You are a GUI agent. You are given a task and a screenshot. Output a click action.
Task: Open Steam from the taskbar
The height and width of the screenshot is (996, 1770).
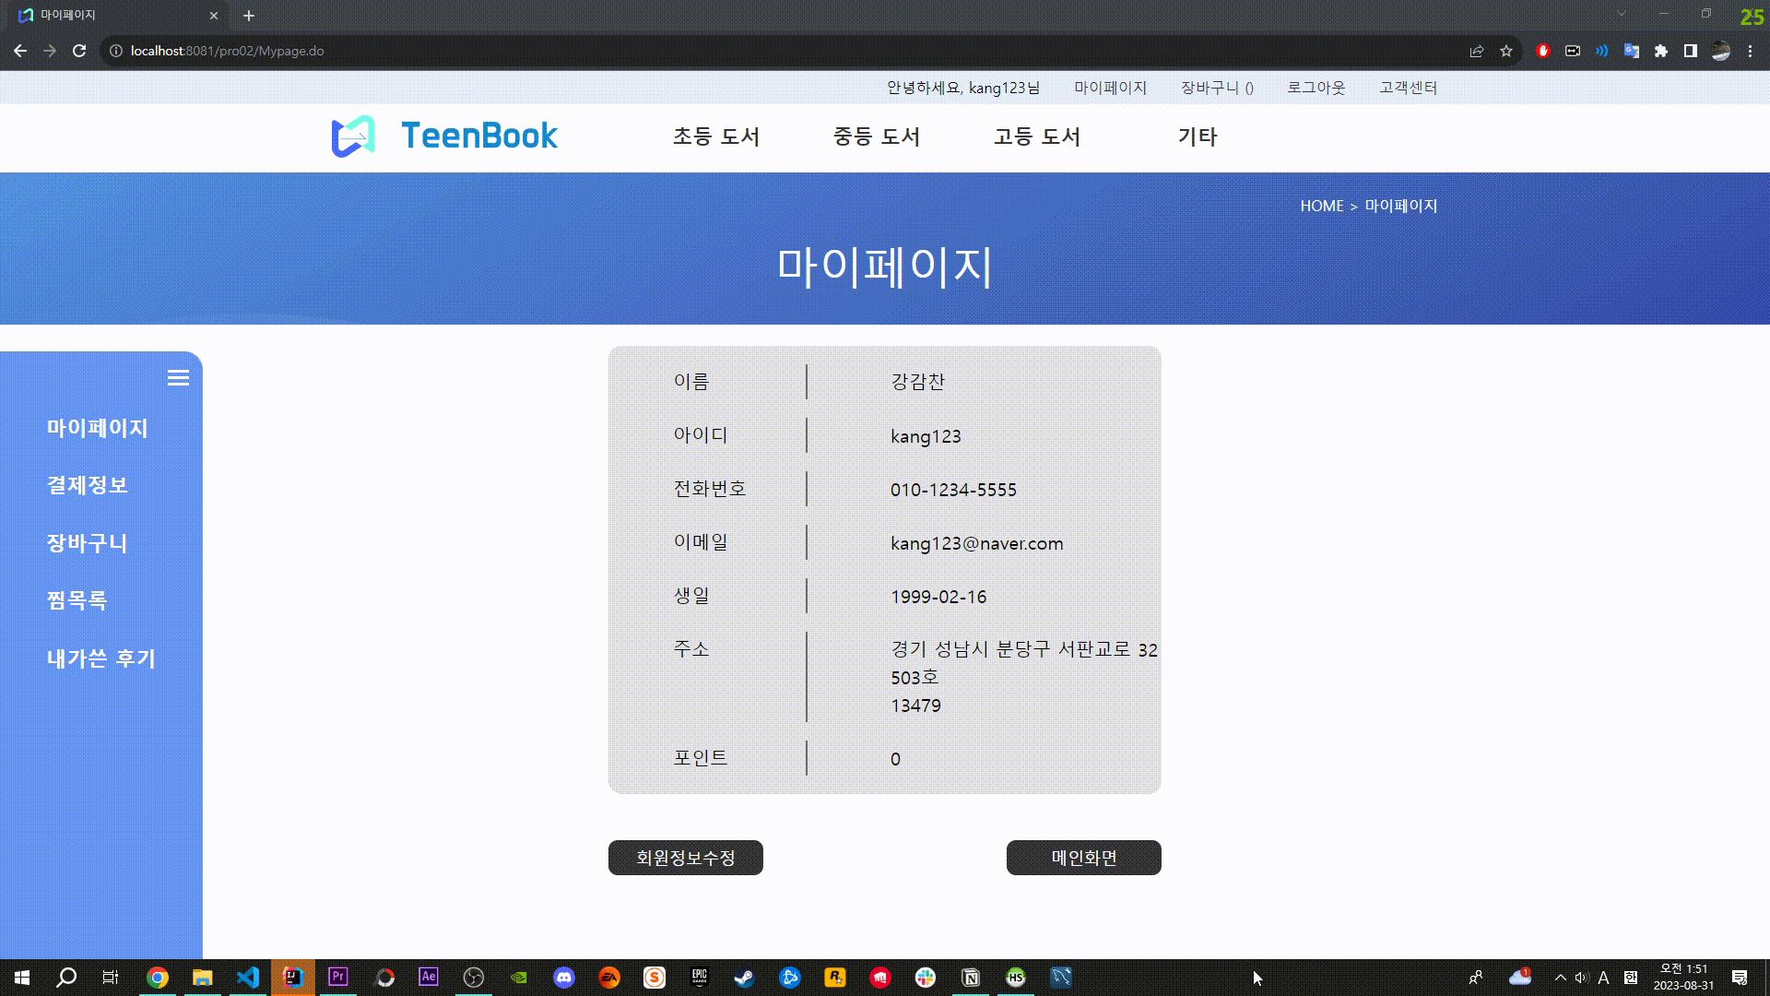pyautogui.click(x=744, y=978)
